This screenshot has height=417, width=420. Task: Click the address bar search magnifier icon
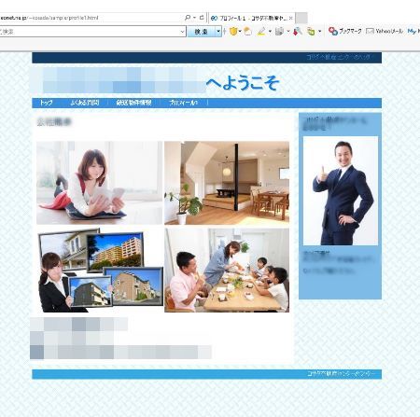[x=188, y=18]
